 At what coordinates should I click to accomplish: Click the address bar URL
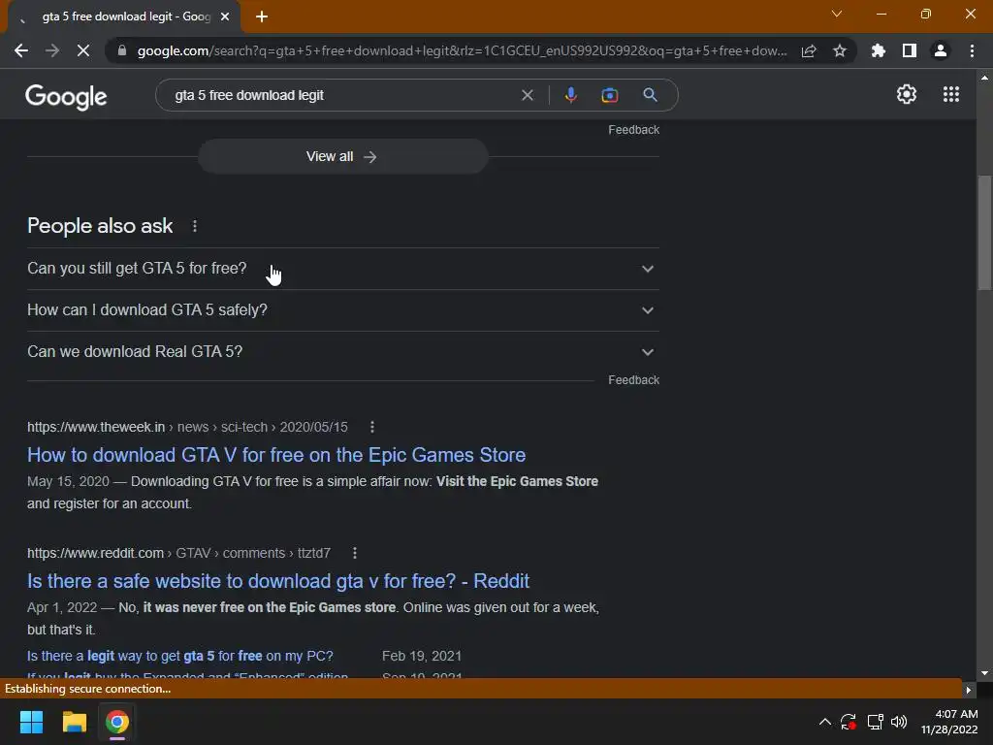462,50
